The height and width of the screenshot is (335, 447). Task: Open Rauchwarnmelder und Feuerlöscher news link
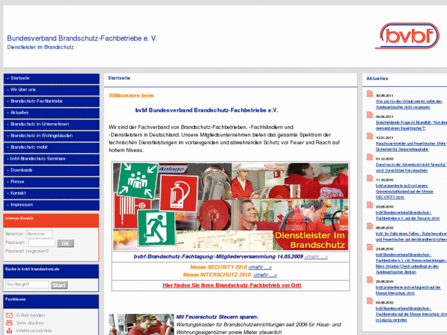point(411,146)
